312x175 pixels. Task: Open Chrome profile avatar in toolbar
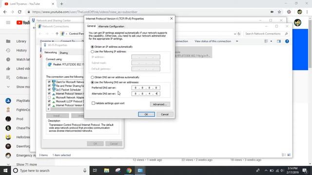coord(299,12)
